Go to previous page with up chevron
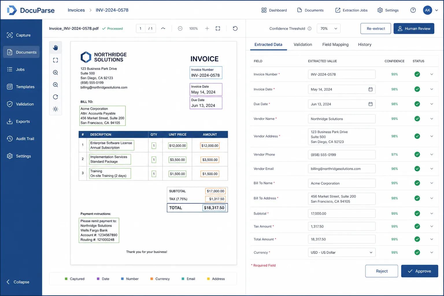This screenshot has width=444, height=296. (163, 28)
